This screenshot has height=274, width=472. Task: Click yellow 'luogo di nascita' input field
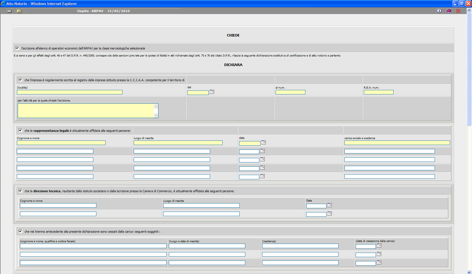pos(178,143)
